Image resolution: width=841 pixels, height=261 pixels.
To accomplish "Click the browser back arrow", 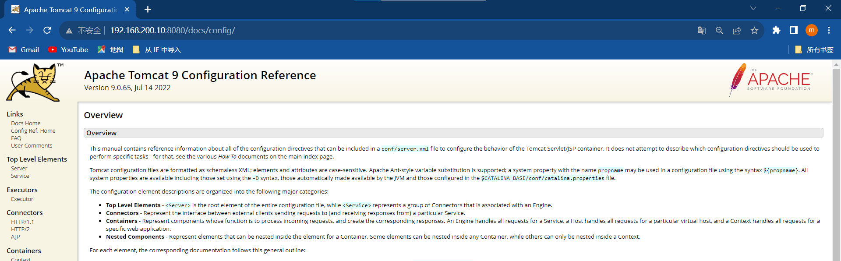I will coord(12,30).
